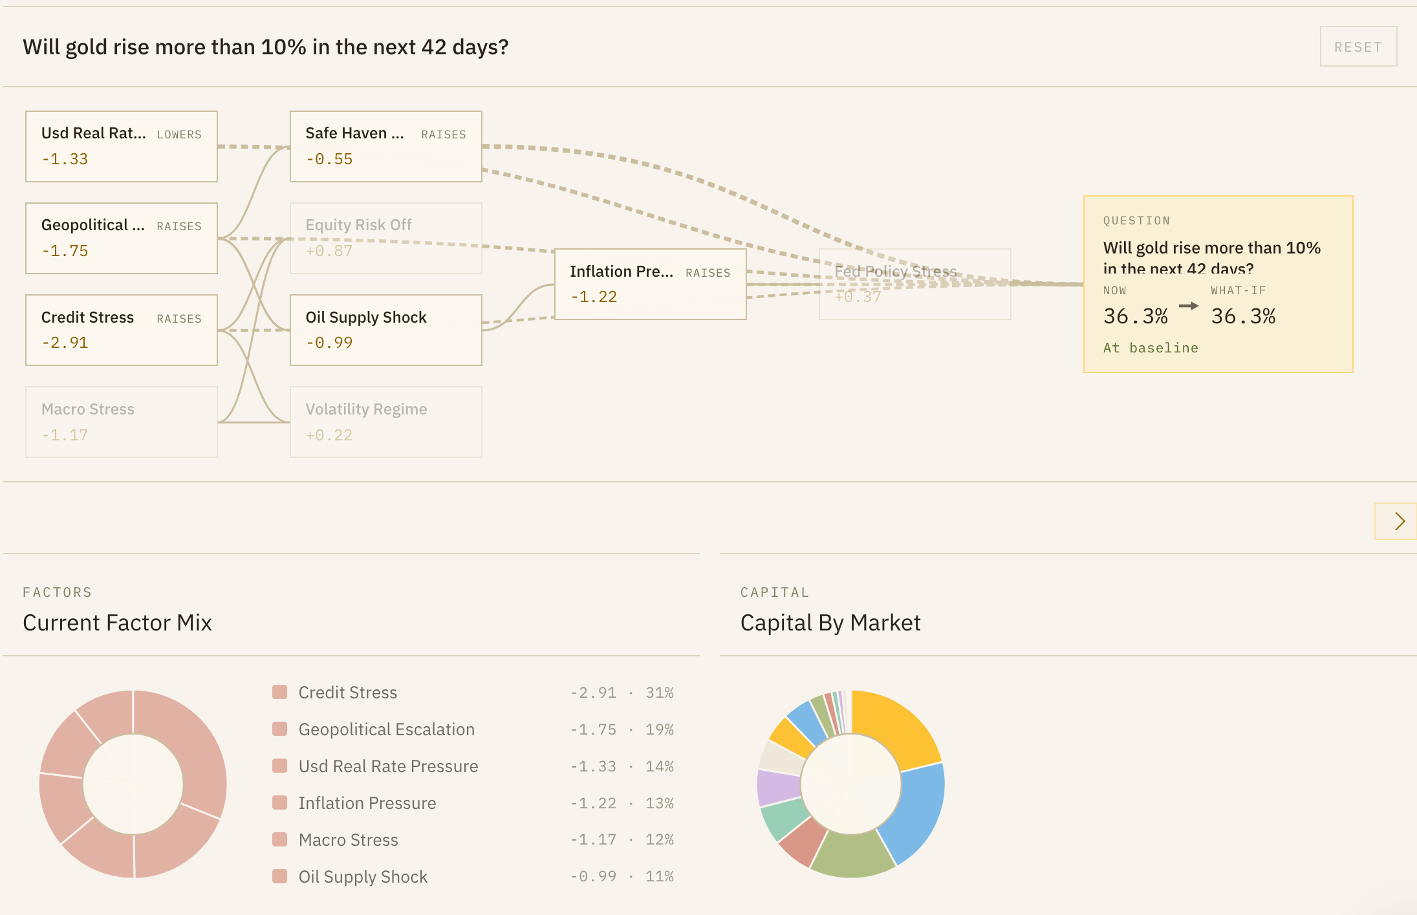This screenshot has width=1417, height=915.
Task: Click the WHAT-IF 36.3% value
Action: coord(1243,316)
